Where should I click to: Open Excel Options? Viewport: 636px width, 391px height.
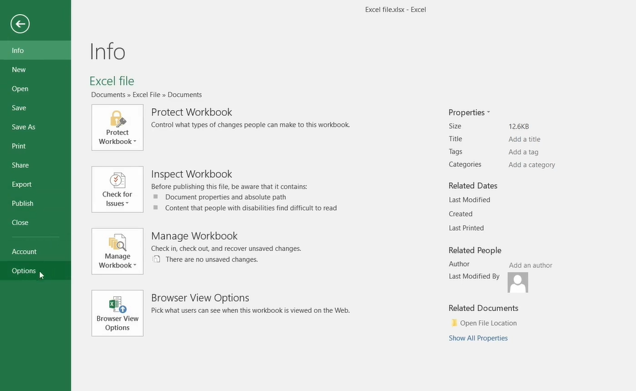tap(24, 271)
